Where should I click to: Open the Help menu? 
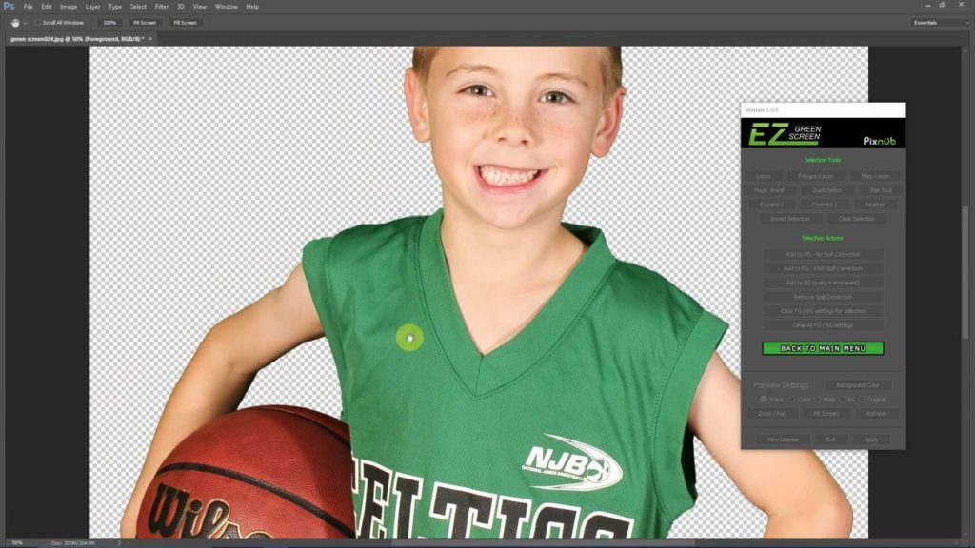(252, 7)
